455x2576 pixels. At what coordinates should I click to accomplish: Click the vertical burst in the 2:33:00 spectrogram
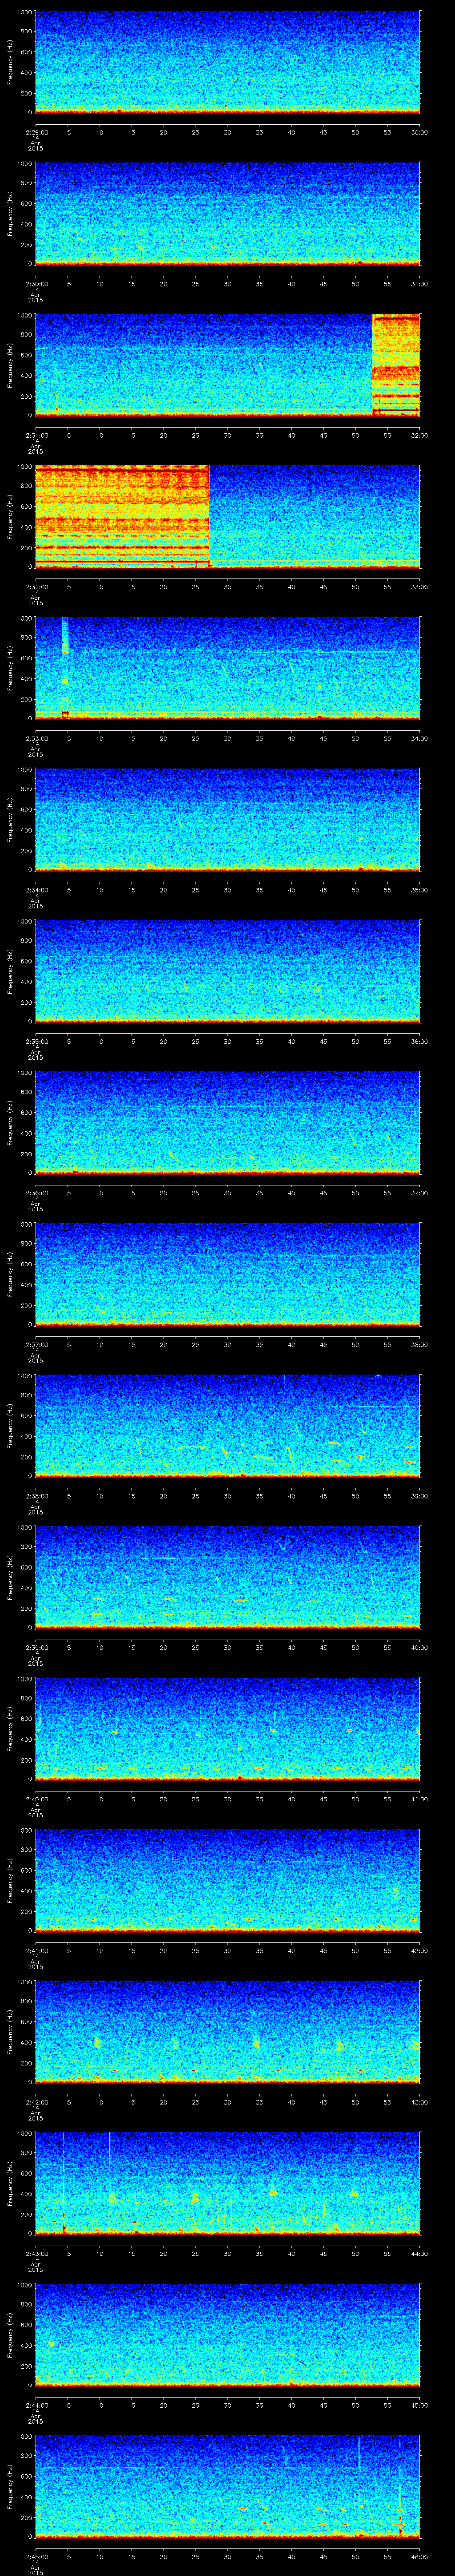[x=65, y=668]
